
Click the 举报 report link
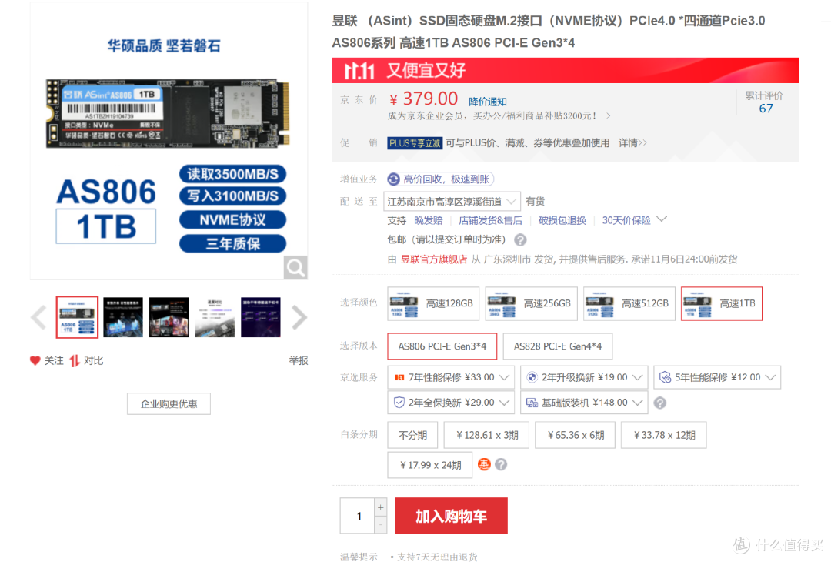[x=299, y=360]
